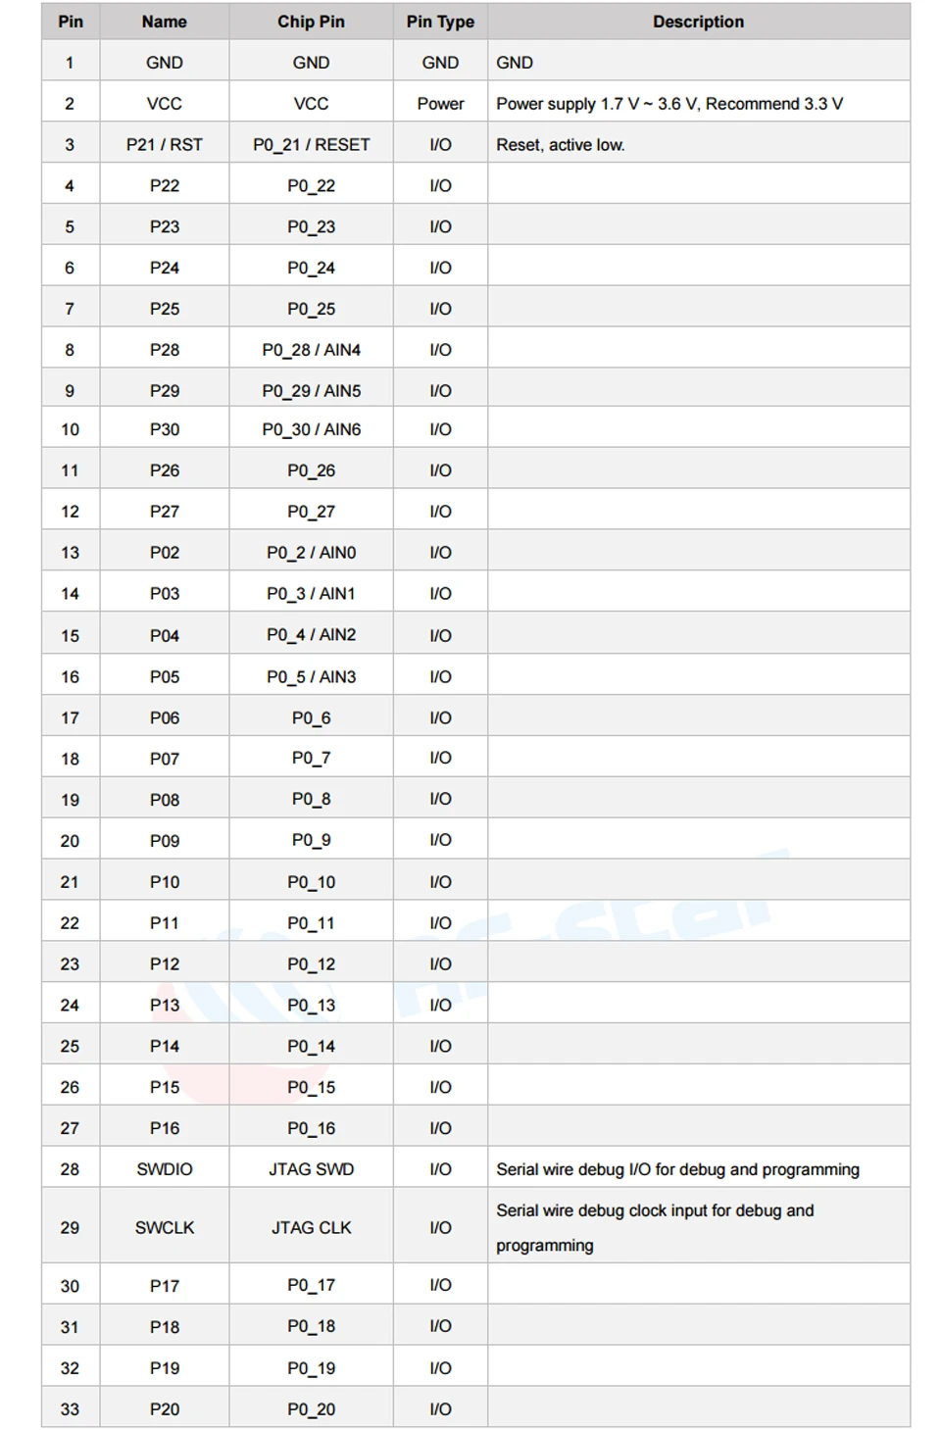Select the P0_30 / AIN6 cell
Viewport: 941px width, 1430px height.
point(311,429)
